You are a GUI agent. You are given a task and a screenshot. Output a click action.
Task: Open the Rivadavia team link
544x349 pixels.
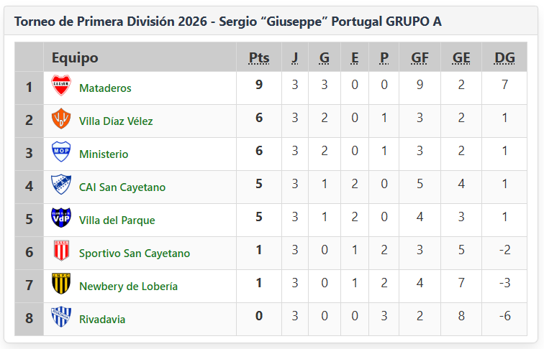point(102,319)
